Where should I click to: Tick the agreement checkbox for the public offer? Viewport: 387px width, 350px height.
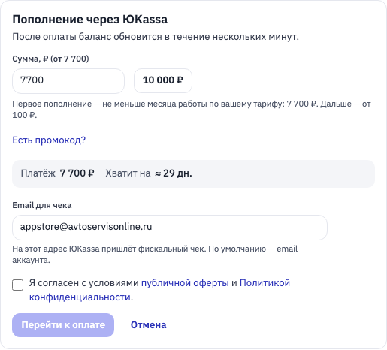tap(18, 285)
